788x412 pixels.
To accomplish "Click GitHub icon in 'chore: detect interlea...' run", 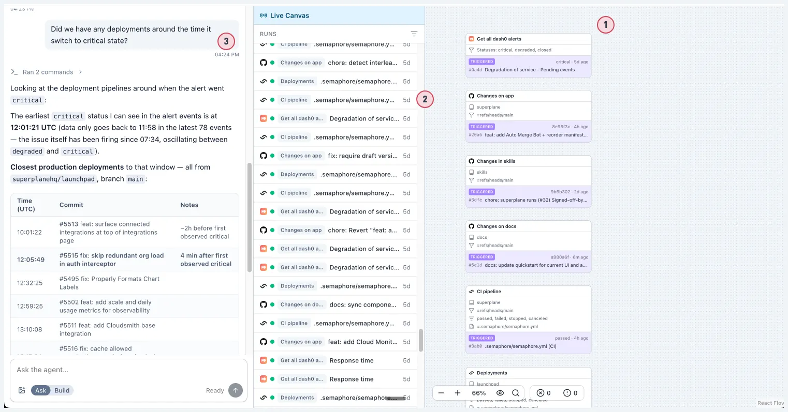I will pyautogui.click(x=264, y=63).
